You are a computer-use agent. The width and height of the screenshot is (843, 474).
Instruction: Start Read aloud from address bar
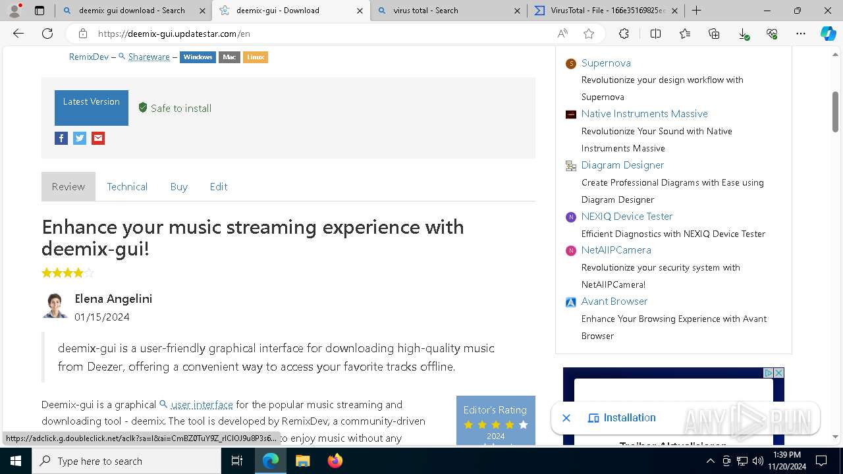(562, 34)
